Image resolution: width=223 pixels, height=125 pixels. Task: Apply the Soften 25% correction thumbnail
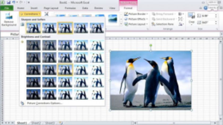[x=49, y=28]
